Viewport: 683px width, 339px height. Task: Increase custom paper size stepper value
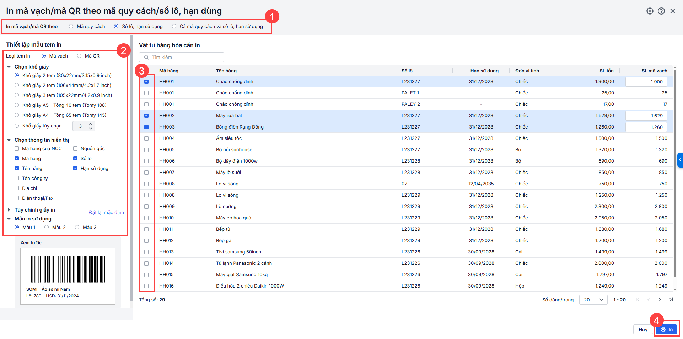[x=91, y=124]
